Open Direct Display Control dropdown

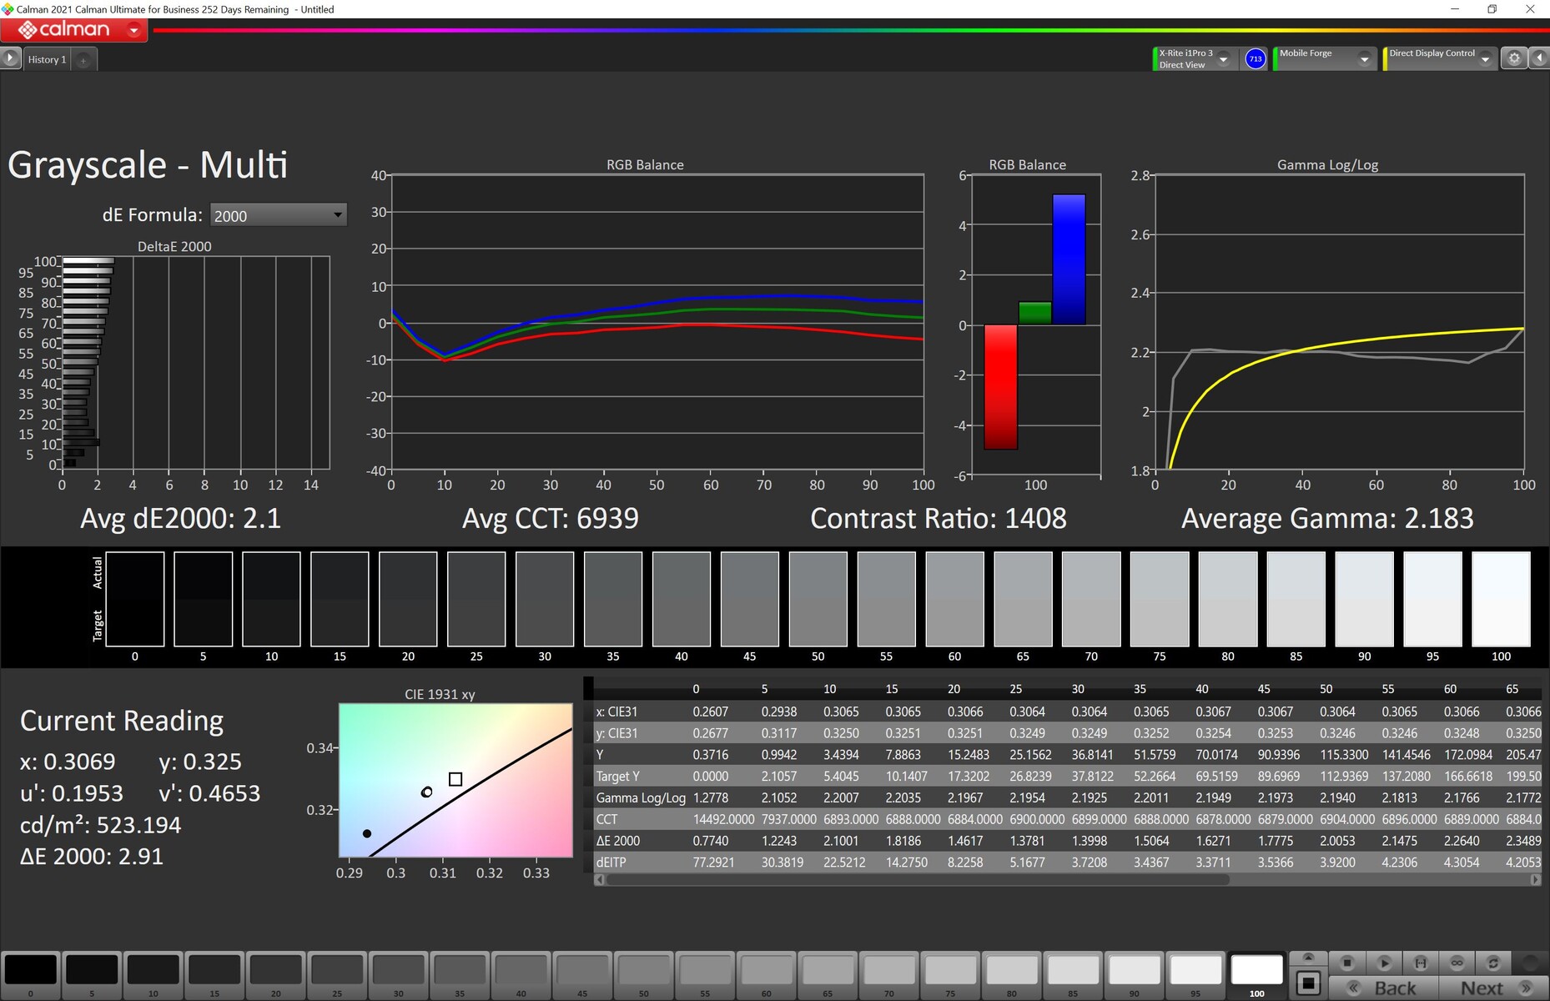point(1485,58)
